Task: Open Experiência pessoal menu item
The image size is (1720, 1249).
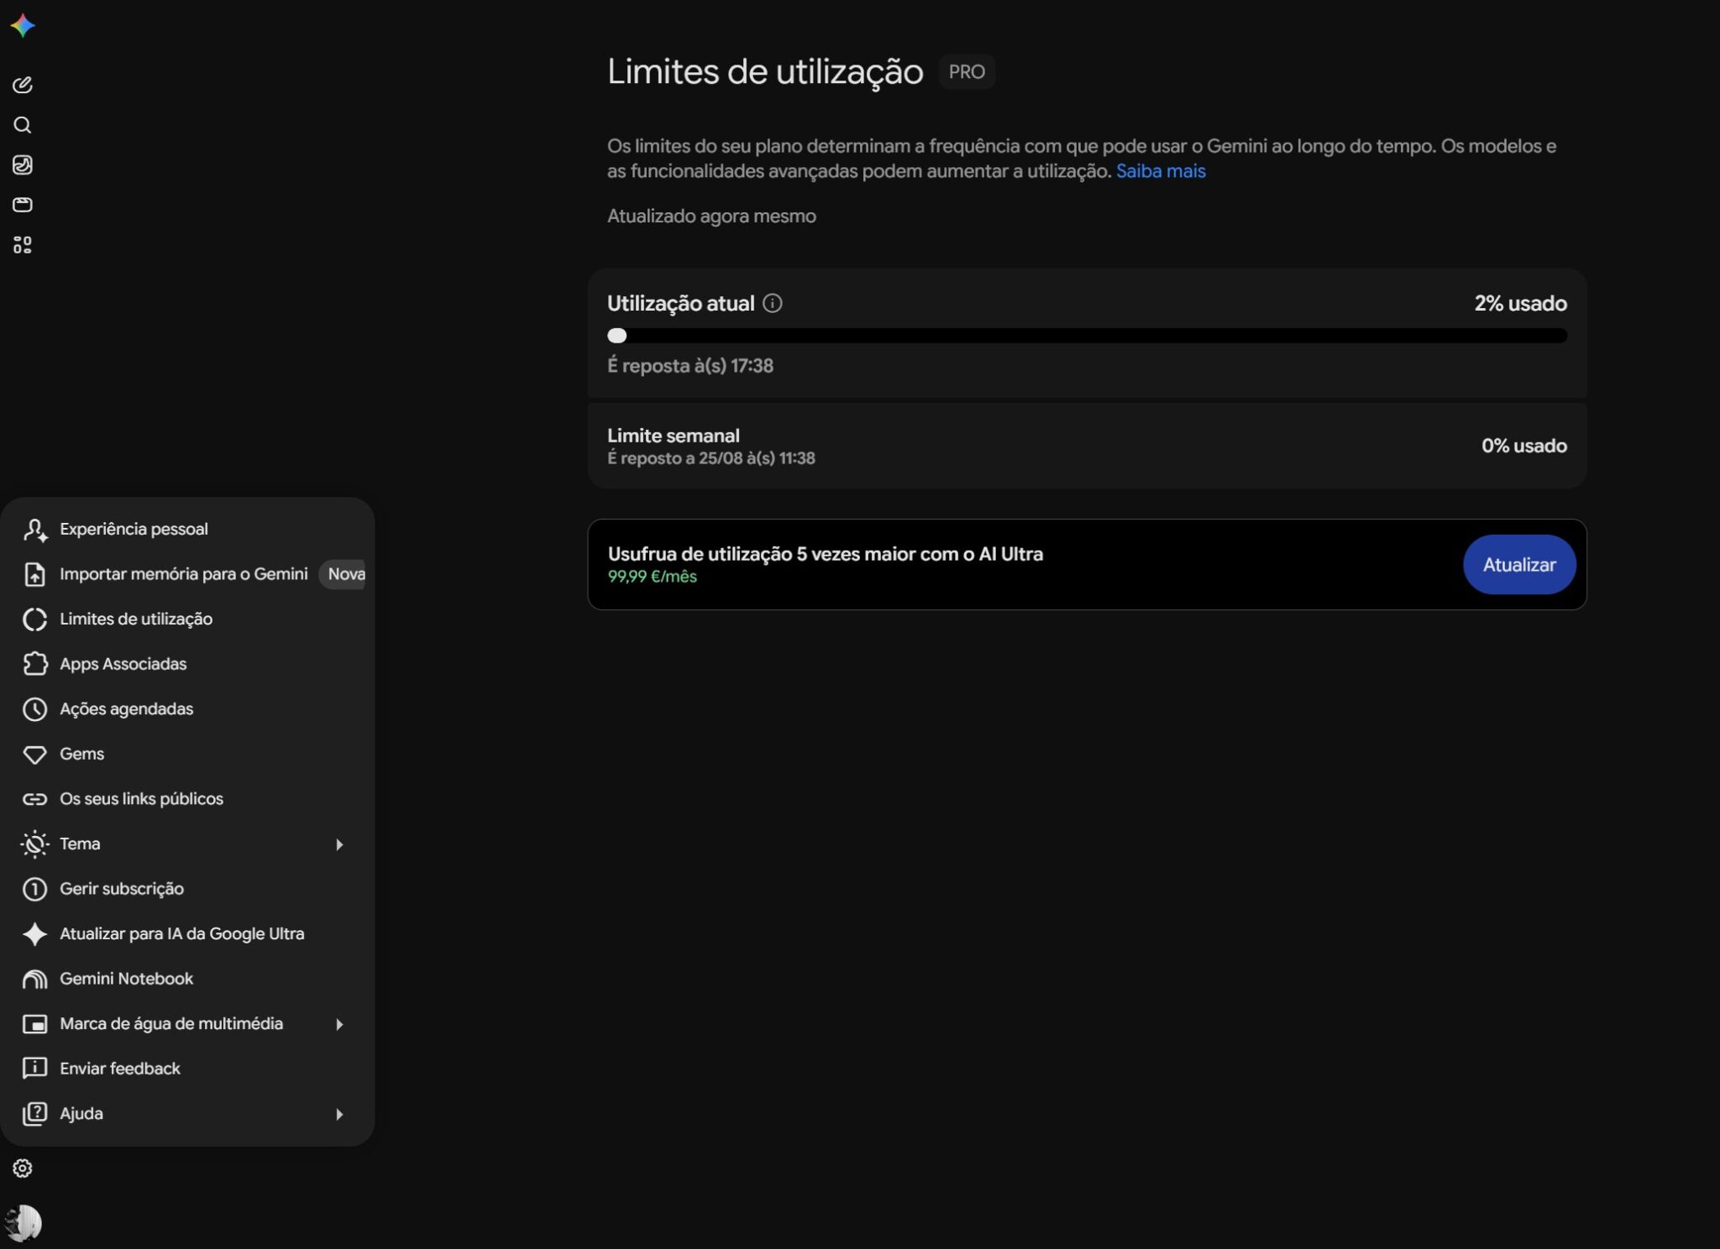Action: click(x=187, y=530)
